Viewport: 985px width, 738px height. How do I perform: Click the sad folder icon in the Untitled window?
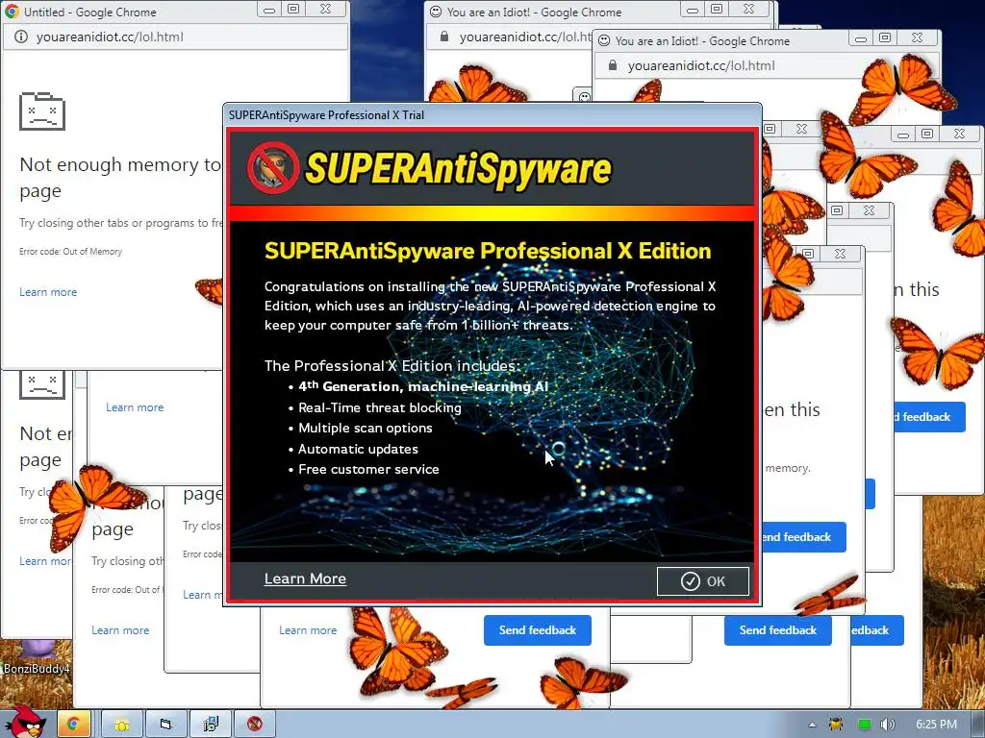pos(42,111)
